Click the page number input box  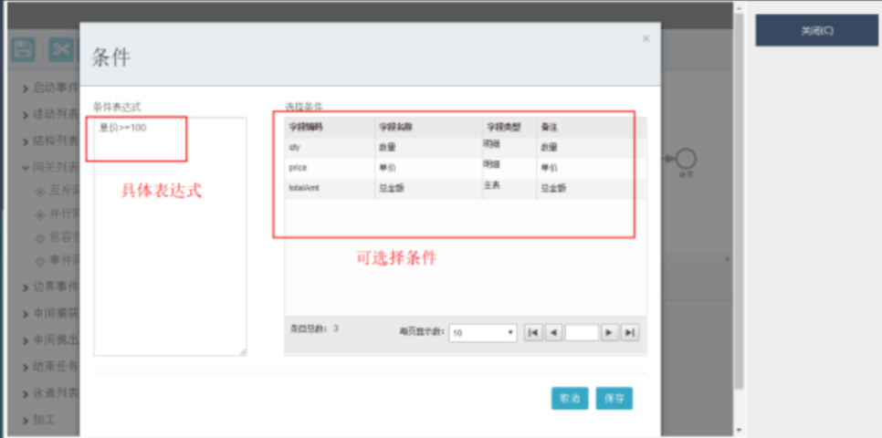coord(581,333)
